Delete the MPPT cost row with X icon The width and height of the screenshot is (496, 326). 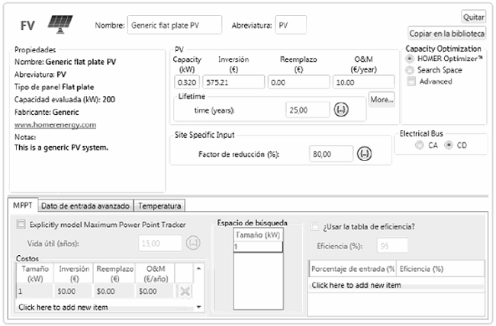(x=185, y=292)
